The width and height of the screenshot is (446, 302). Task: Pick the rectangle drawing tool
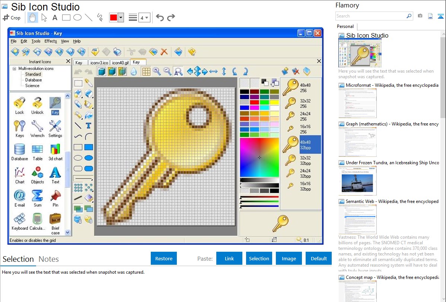[66, 18]
